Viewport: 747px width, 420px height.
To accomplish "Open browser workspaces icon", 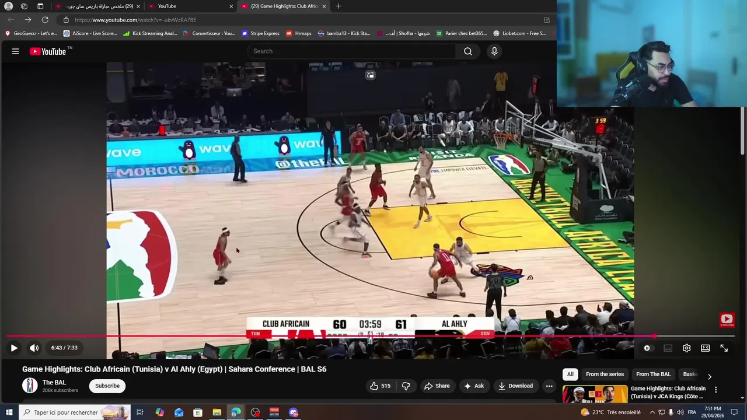I will [24, 6].
